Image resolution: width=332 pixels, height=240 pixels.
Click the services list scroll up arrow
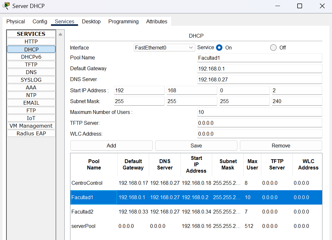(x=60, y=34)
